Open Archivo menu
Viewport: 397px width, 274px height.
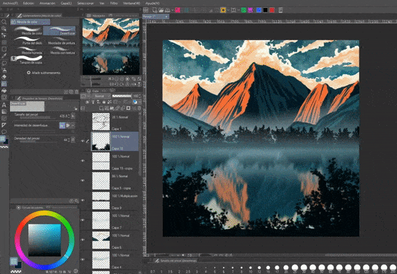(x=10, y=3)
